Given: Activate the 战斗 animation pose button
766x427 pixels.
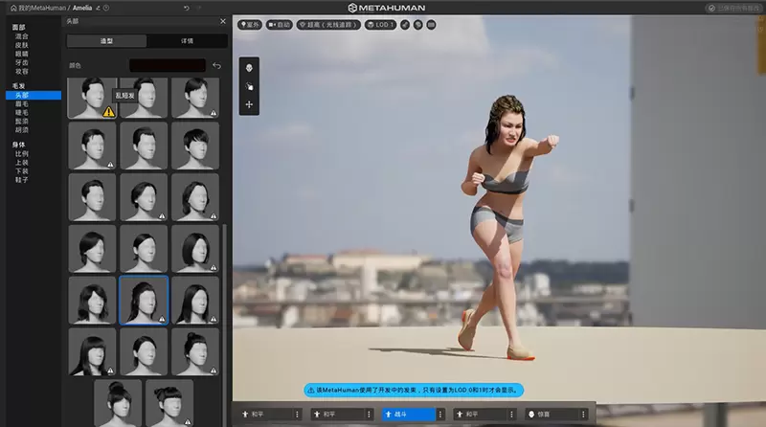Looking at the screenshot, I should point(408,415).
